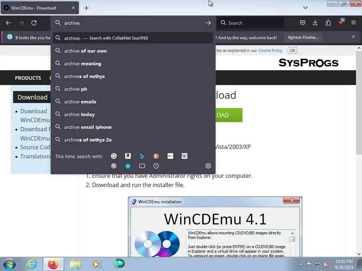
Task: Click the page vertical scrollbar thumb
Action: tap(359, 103)
